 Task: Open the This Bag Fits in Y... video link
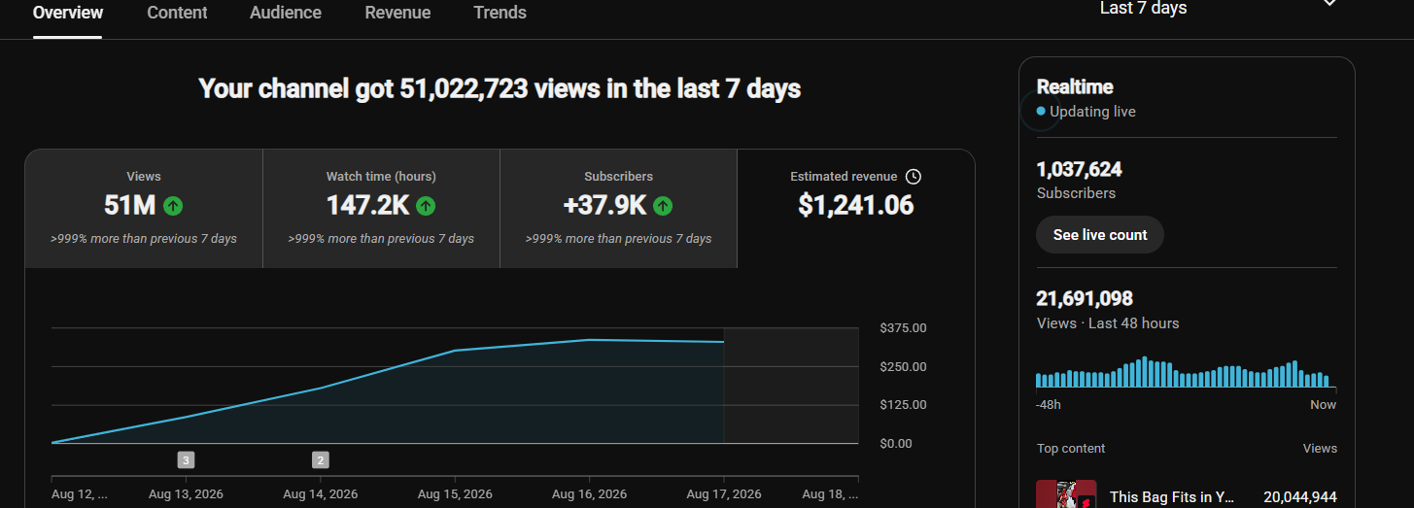(x=1172, y=497)
